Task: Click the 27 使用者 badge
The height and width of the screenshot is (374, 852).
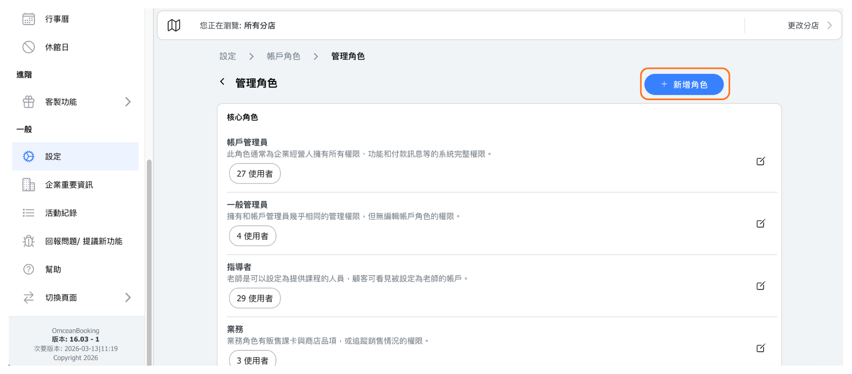Action: point(255,174)
